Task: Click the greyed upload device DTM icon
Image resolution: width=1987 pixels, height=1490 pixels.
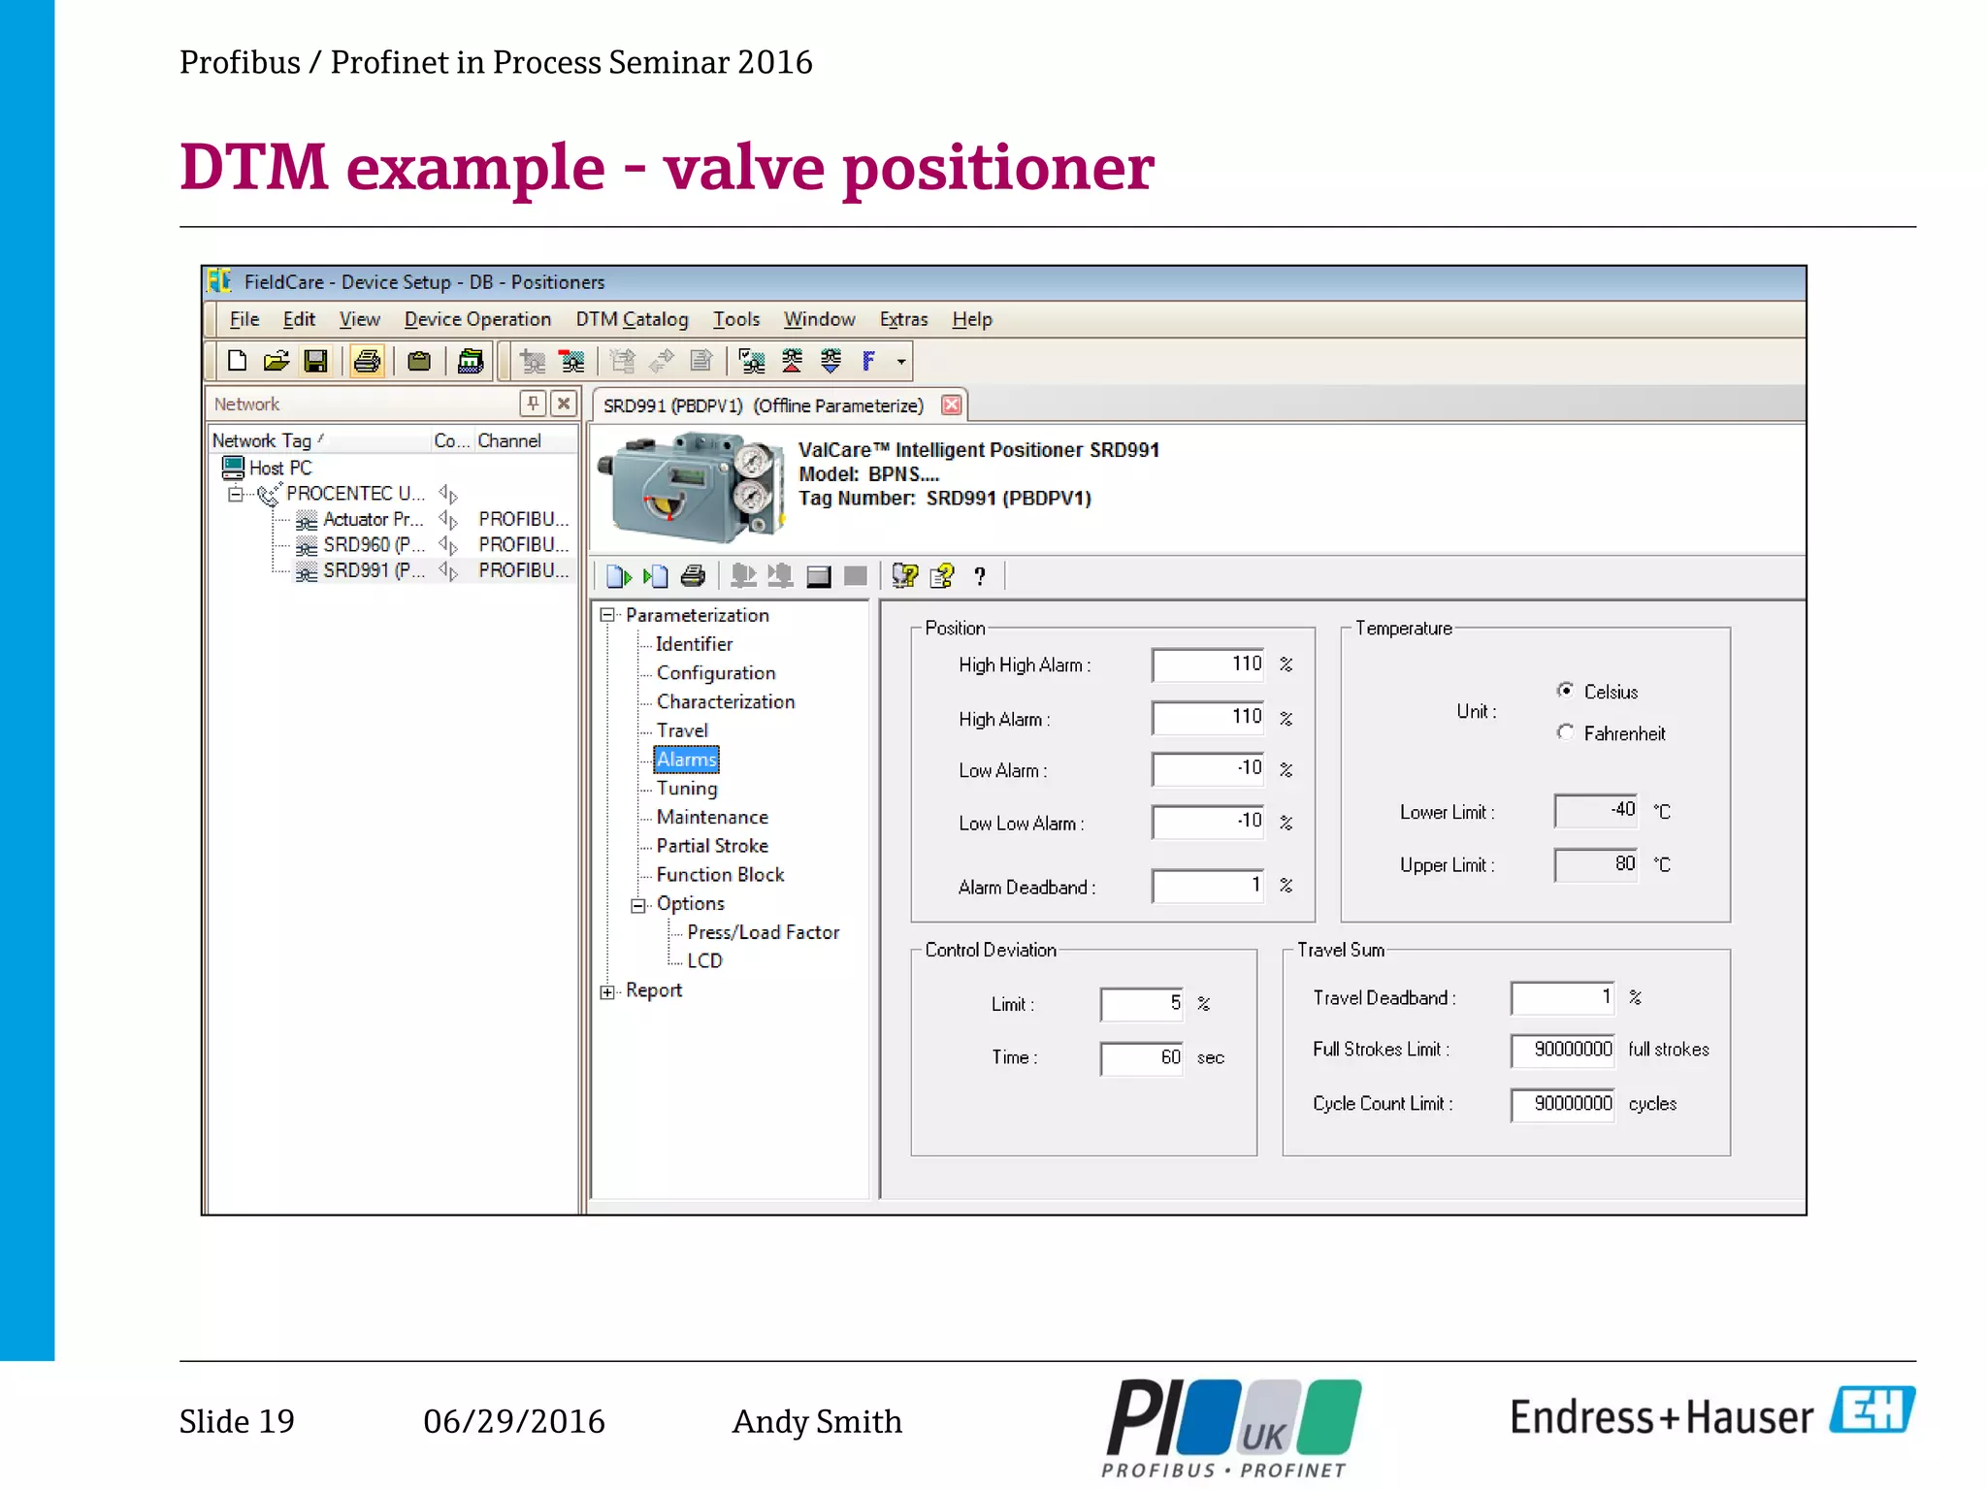Action: click(x=743, y=576)
